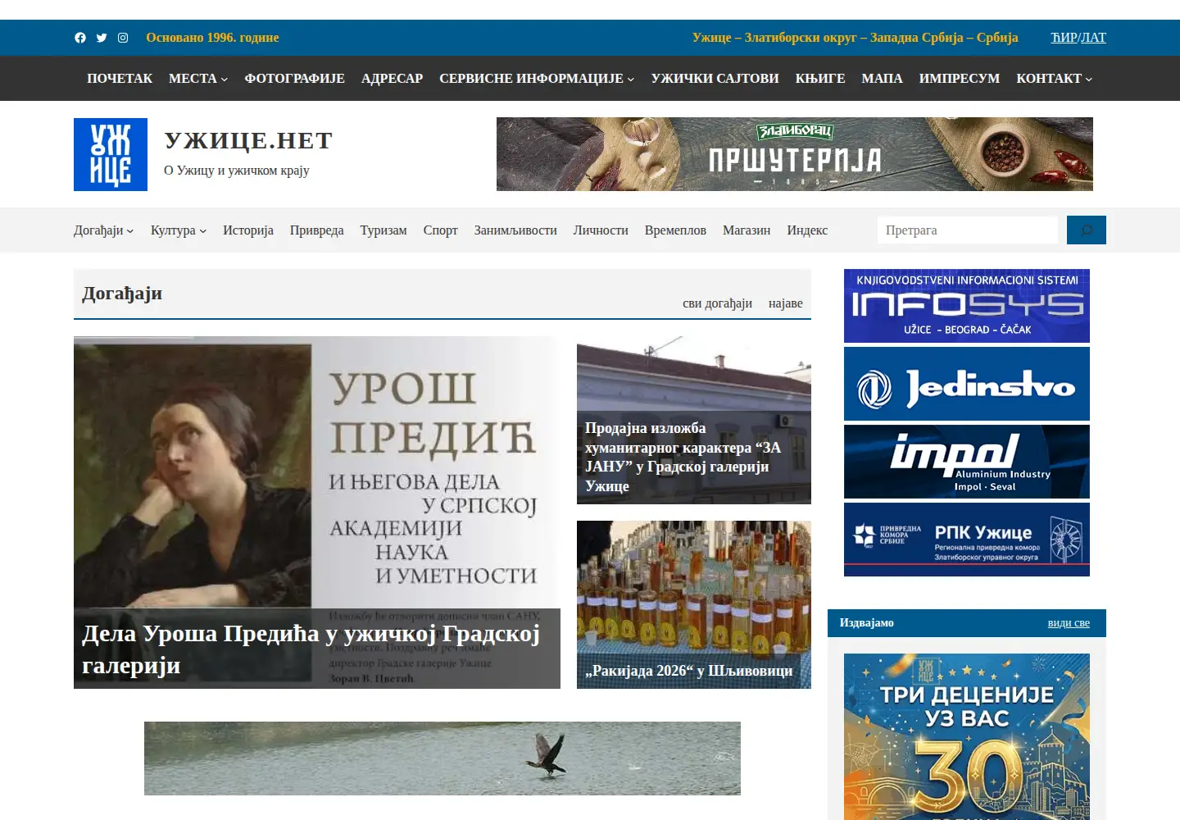Open the Индекс category
Image resolution: width=1180 pixels, height=820 pixels.
coord(807,230)
